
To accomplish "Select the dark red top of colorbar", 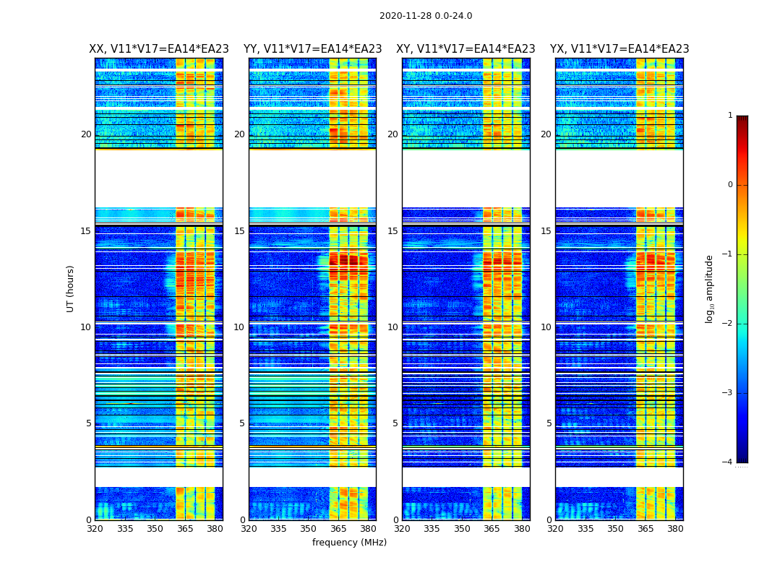I will (x=742, y=119).
